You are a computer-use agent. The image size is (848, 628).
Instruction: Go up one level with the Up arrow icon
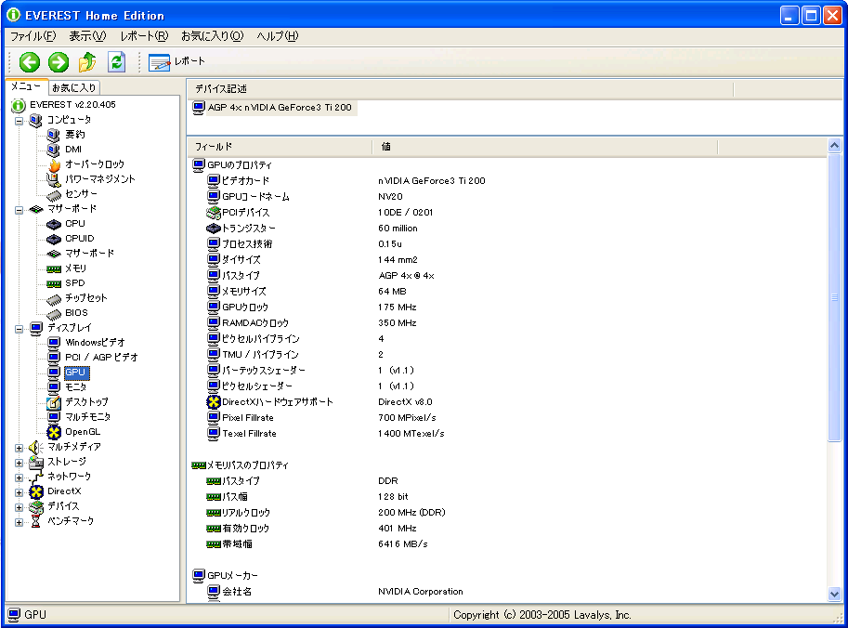click(87, 62)
